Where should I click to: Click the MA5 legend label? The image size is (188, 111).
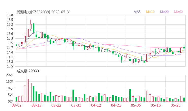[137, 12]
